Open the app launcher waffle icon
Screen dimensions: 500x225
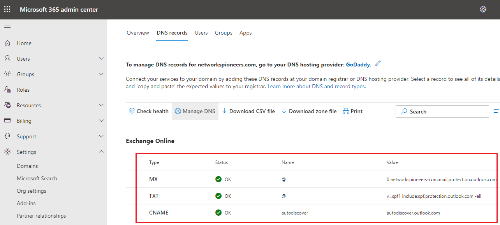7,9
